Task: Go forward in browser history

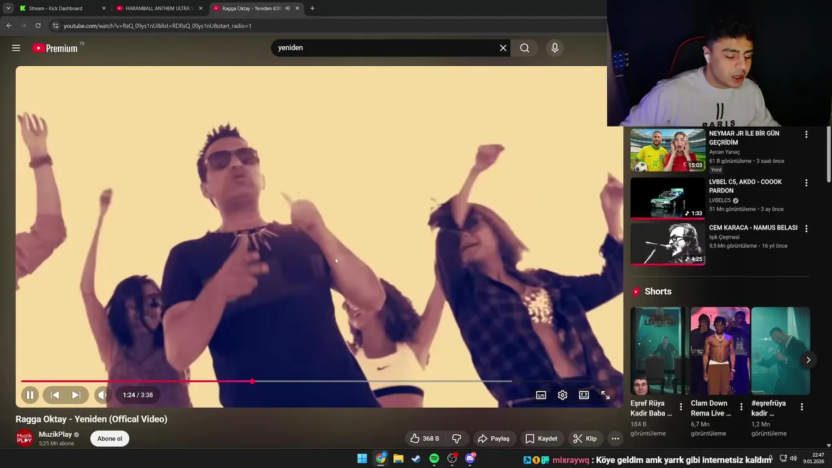Action: pos(23,25)
